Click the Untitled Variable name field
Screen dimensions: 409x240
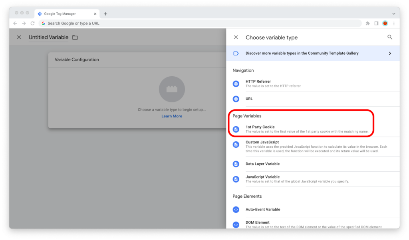[x=48, y=37]
